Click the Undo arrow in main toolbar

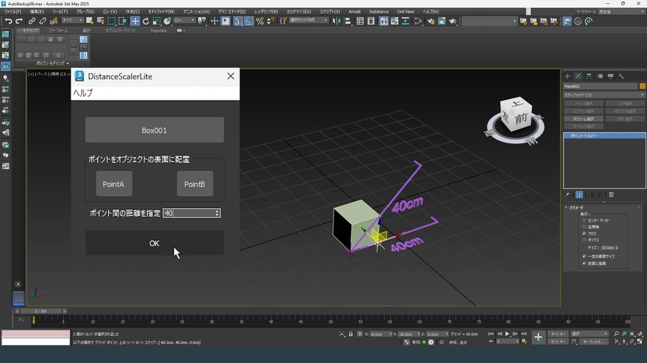tap(8, 21)
